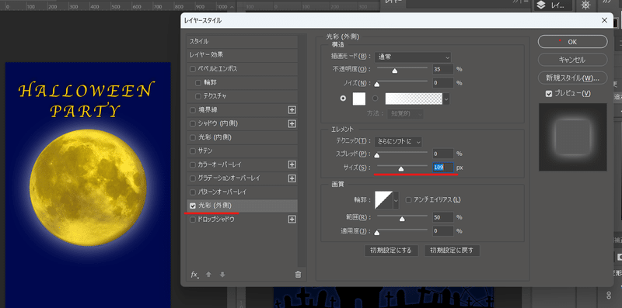Click the 適用度 slider handle
This screenshot has height=308, width=622.
click(377, 233)
